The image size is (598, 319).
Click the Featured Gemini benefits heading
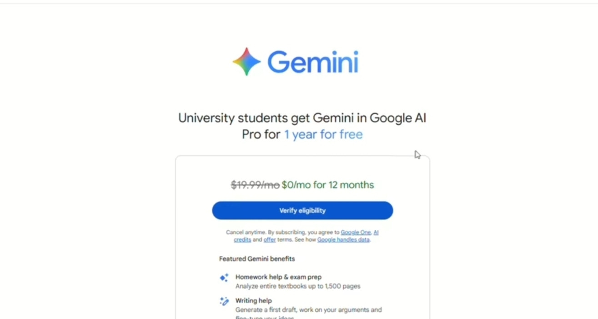point(256,258)
